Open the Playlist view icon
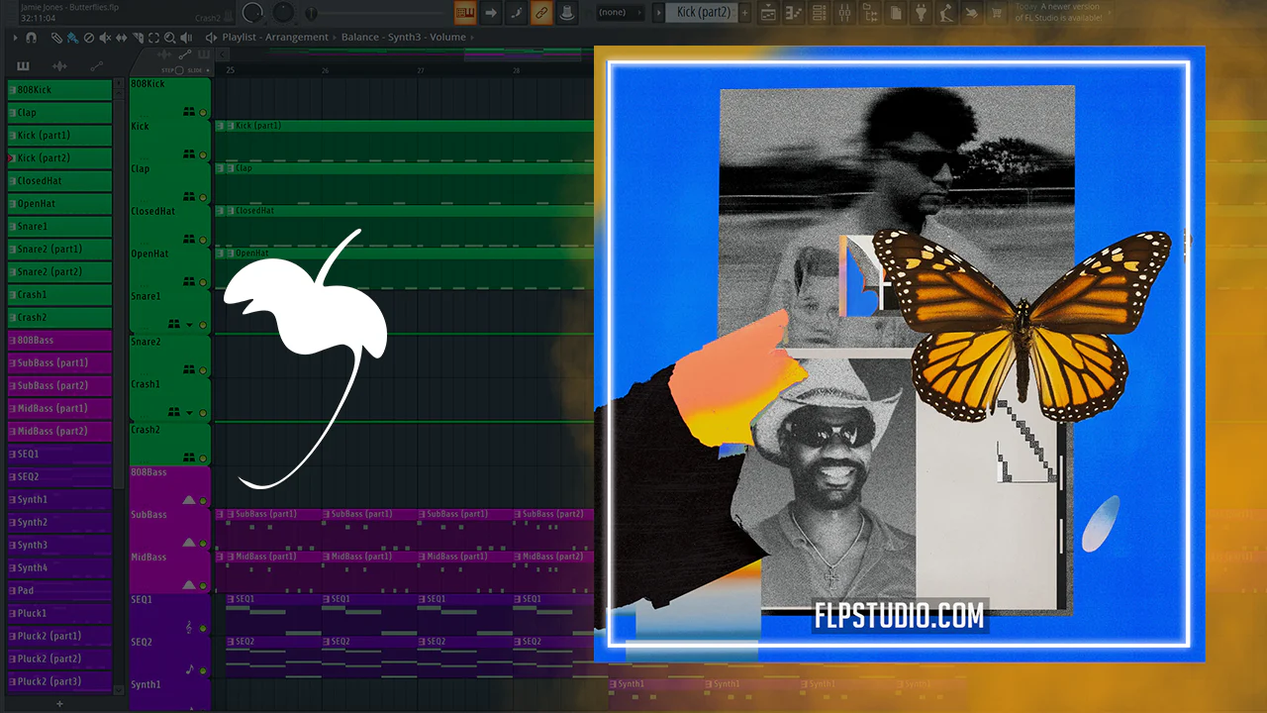1267x713 pixels. tap(768, 13)
